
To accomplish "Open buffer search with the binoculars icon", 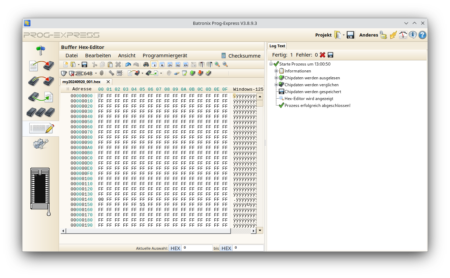I will coord(146,64).
